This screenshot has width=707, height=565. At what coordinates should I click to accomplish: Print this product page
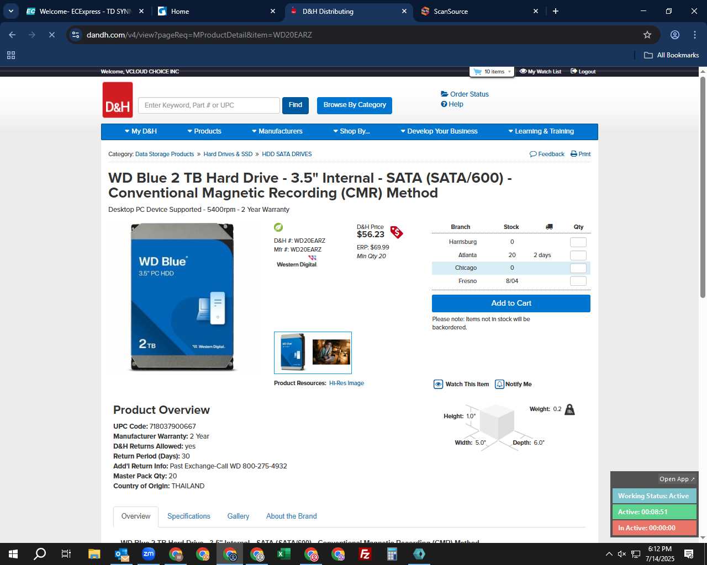tap(581, 154)
